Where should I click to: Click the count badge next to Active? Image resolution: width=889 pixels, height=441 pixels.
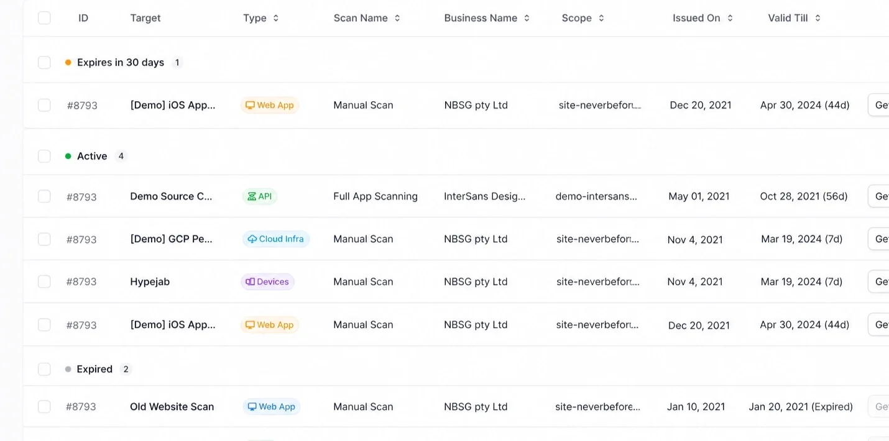121,156
